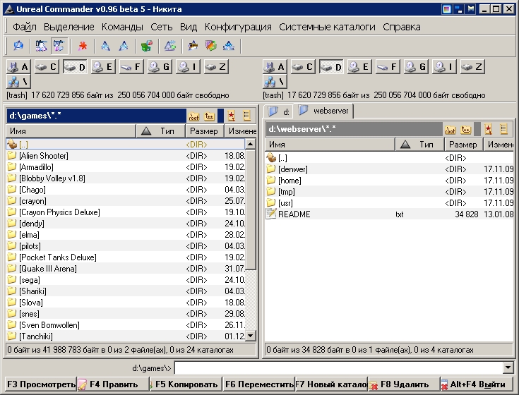Image resolution: width=519 pixels, height=395 pixels.
Task: Click the d:\webserver\*.* path bar
Action: coord(354,129)
